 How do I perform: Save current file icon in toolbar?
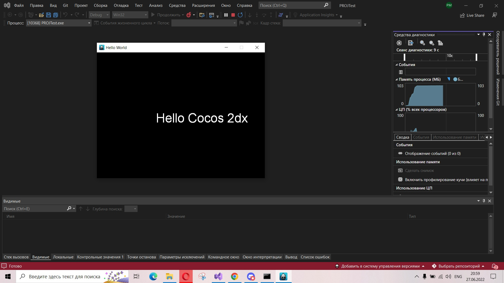pyautogui.click(x=49, y=15)
